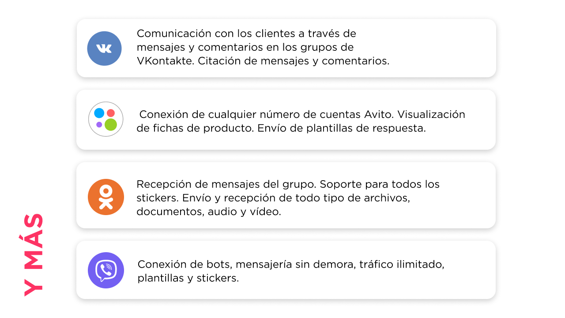The height and width of the screenshot is (318, 565).
Task: Click the purple Viber phone icon
Action: pyautogui.click(x=105, y=270)
